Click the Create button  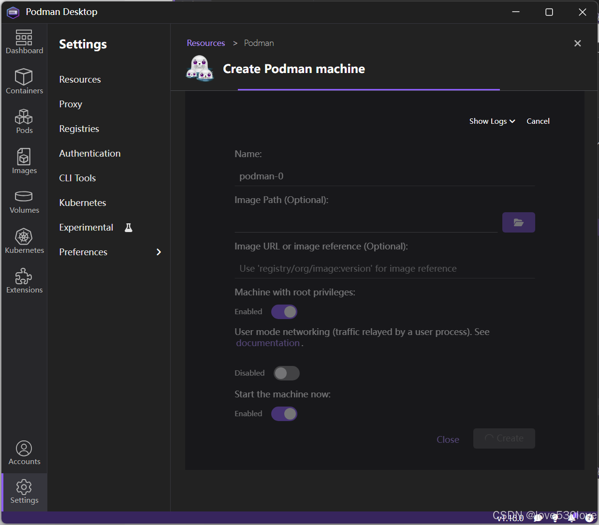coord(504,438)
